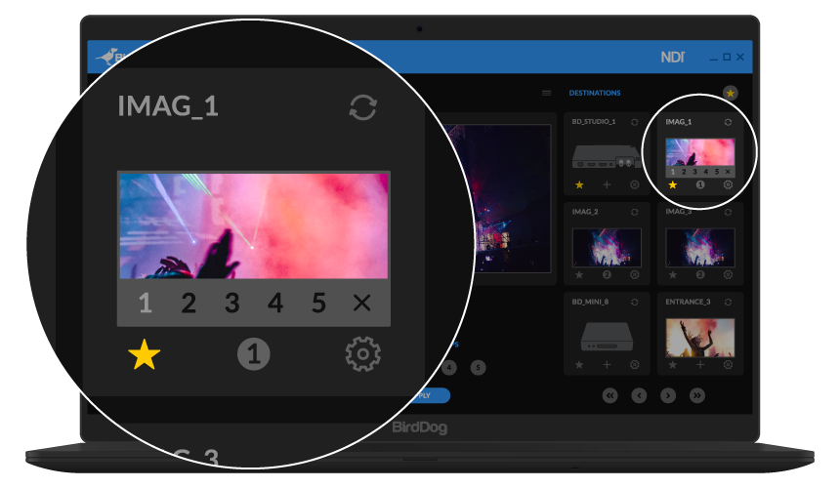840x488 pixels.
Task: Favorite ENTRANCE_3 with its star
Action: [673, 364]
